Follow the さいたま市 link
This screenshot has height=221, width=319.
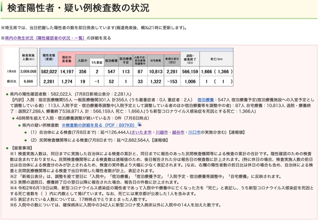tap(141, 132)
